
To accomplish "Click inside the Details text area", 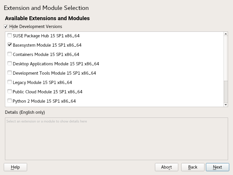I will point(116,139).
